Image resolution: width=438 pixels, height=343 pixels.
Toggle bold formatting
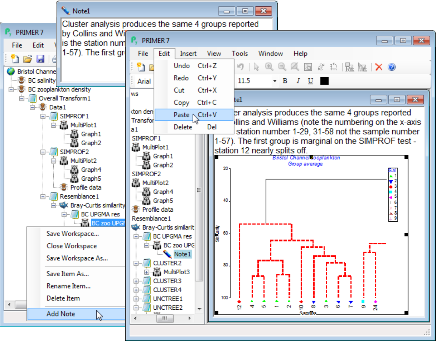tap(285, 81)
